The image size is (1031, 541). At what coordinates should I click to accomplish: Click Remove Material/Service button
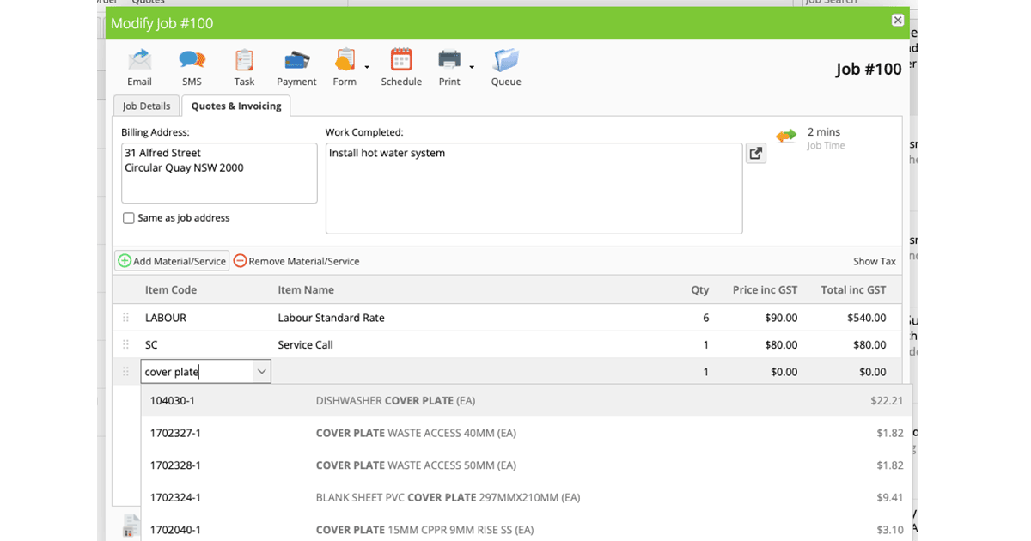[296, 261]
